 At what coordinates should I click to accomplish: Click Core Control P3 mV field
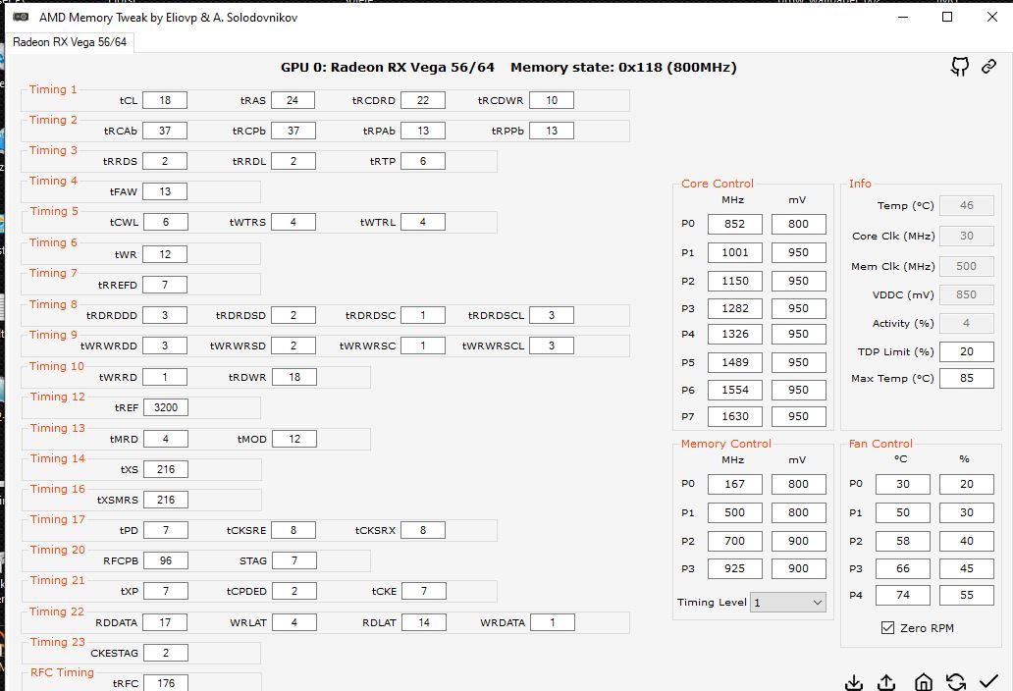(x=798, y=308)
